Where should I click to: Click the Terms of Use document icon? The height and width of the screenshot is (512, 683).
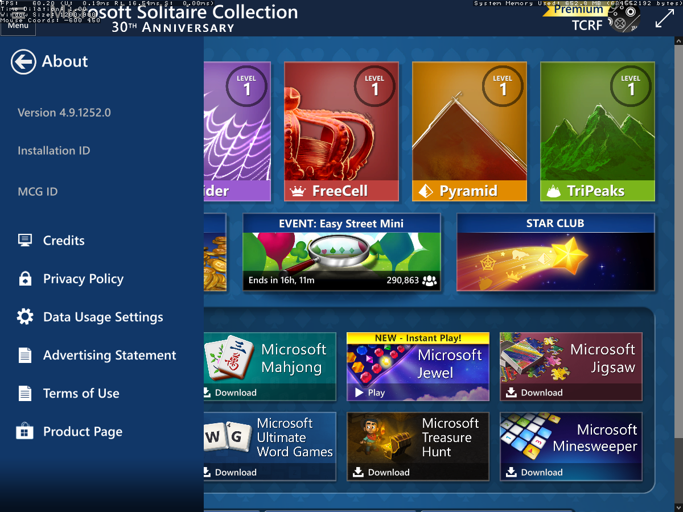[25, 393]
